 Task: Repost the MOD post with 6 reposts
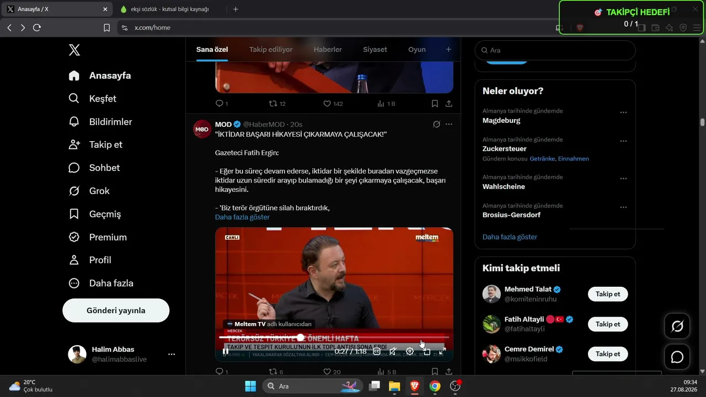click(276, 372)
